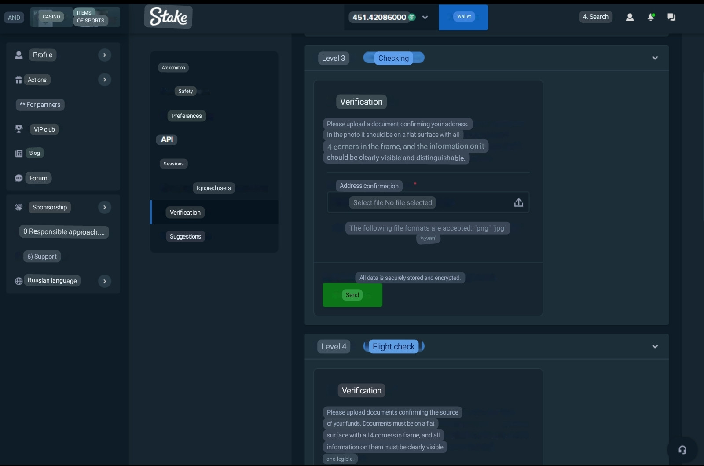This screenshot has width=704, height=466.
Task: Open user account icon in header
Action: [630, 17]
